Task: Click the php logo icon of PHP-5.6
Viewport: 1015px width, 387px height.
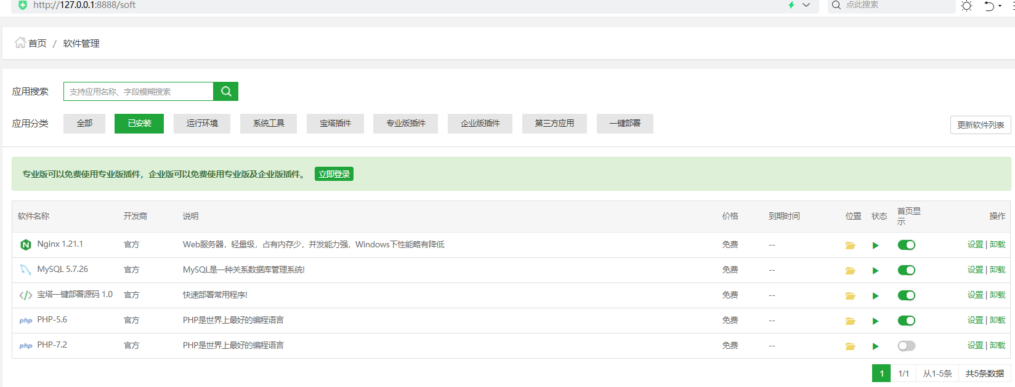Action: tap(26, 321)
